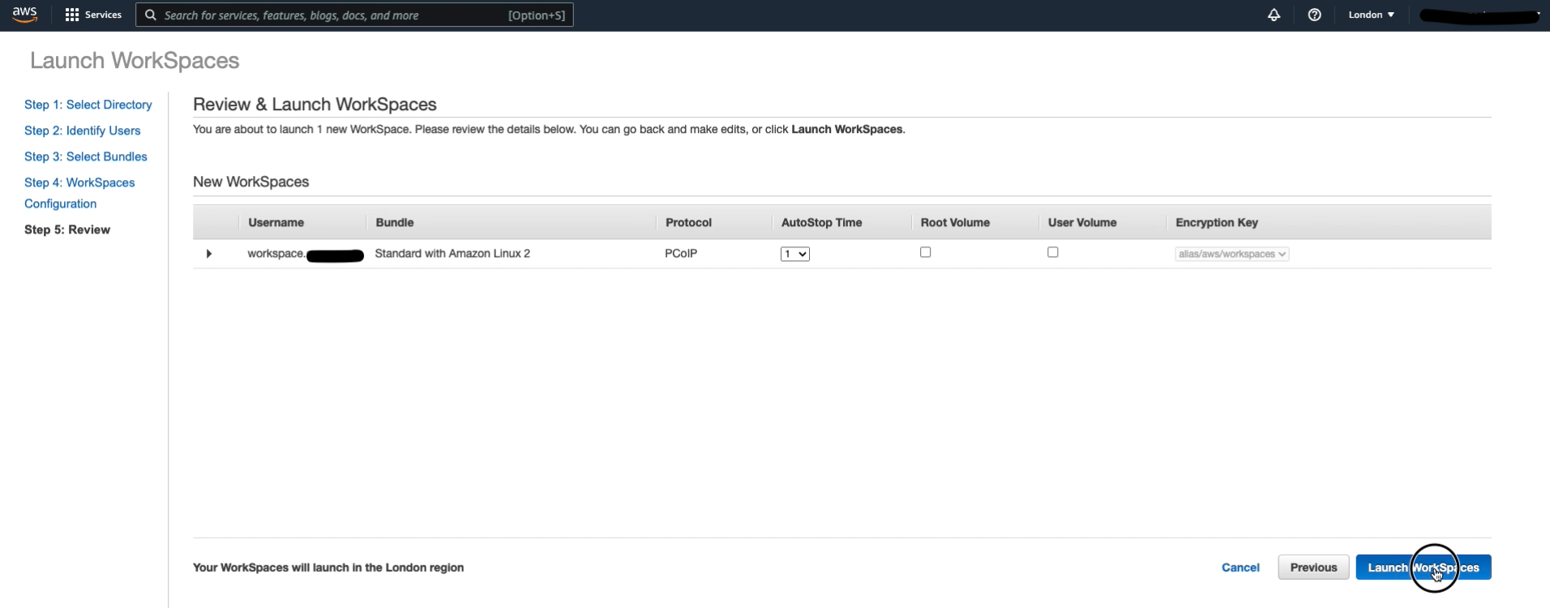Click the AutoStop Time column header
Screen dimensions: 1550x613
click(822, 223)
